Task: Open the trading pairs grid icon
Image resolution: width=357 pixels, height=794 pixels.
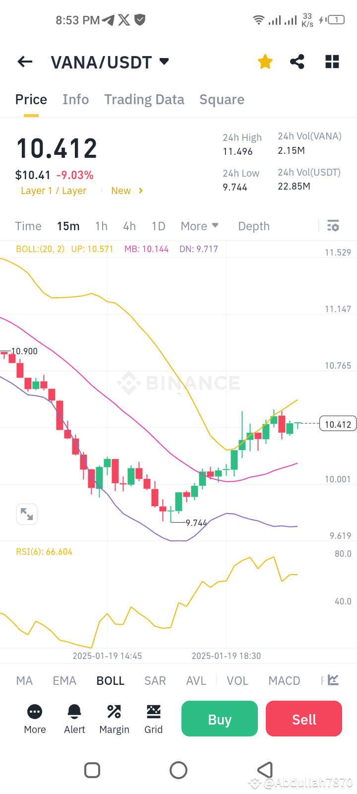Action: (331, 62)
